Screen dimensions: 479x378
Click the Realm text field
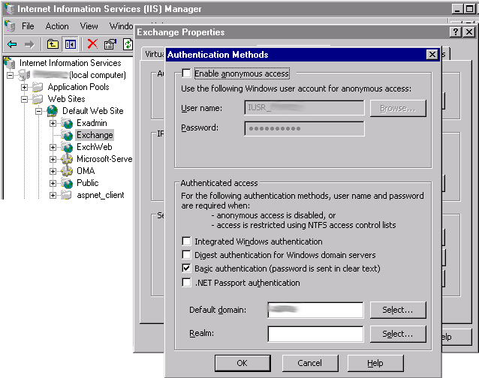[315, 334]
